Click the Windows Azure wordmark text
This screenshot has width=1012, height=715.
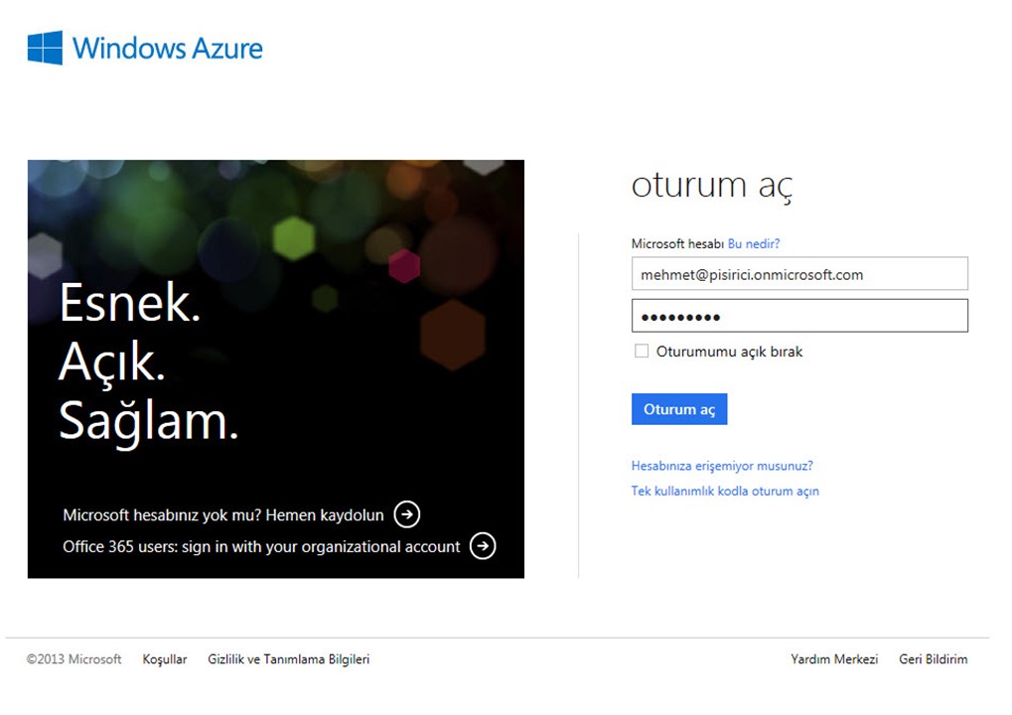point(167,48)
